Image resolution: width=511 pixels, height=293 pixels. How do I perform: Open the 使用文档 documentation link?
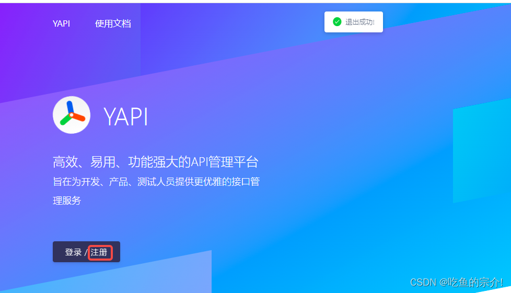[x=113, y=24]
